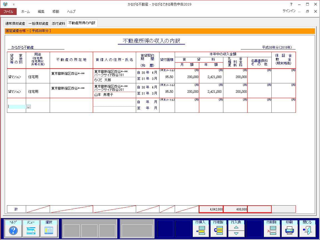Click the empty tenant address cell in third row
The width and height of the screenshot is (320, 240).
click(114, 102)
